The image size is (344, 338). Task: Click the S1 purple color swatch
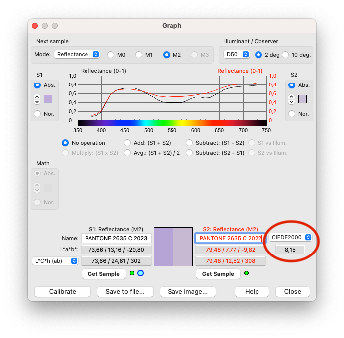pos(48,99)
